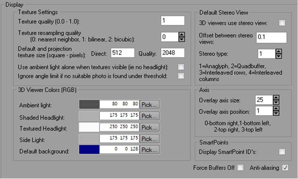Enable 3D viewers use stereo view checkbox
This screenshot has width=298, height=179.
point(282,23)
